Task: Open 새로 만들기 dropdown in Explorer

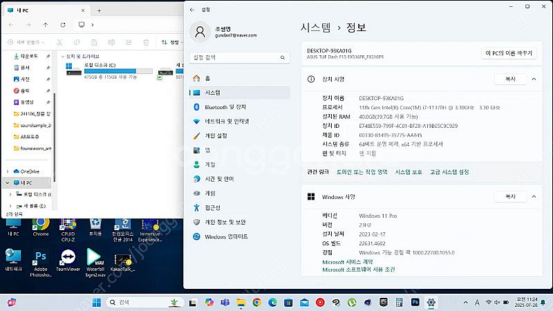Action: tap(26, 42)
